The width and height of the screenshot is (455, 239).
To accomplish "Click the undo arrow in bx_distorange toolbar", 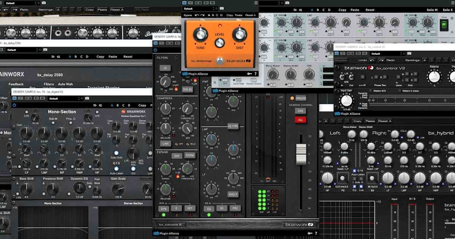I will (x=198, y=15).
